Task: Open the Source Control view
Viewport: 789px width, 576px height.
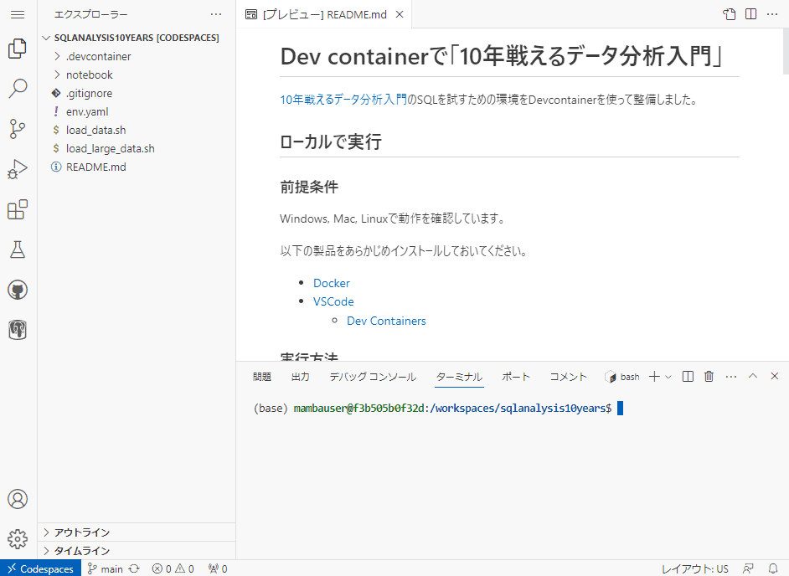Action: click(18, 129)
